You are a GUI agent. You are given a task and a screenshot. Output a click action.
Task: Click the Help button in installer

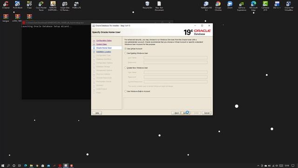click(97, 113)
